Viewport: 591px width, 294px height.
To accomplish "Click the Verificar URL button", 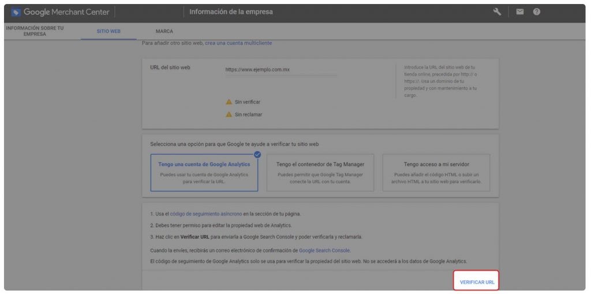I will [477, 282].
